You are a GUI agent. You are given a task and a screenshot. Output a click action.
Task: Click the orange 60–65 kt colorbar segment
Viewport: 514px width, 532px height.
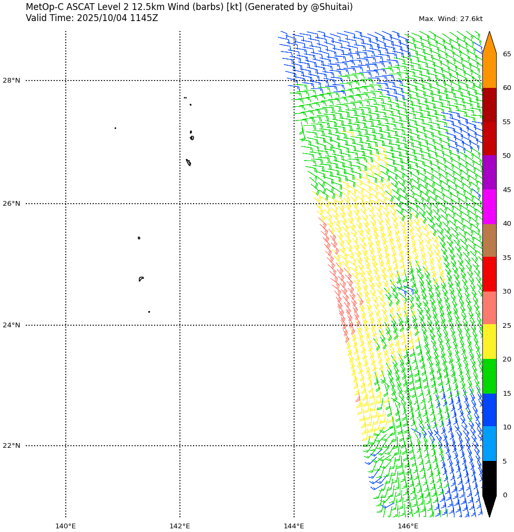point(489,71)
